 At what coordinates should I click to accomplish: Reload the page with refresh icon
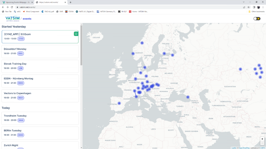[12, 7]
